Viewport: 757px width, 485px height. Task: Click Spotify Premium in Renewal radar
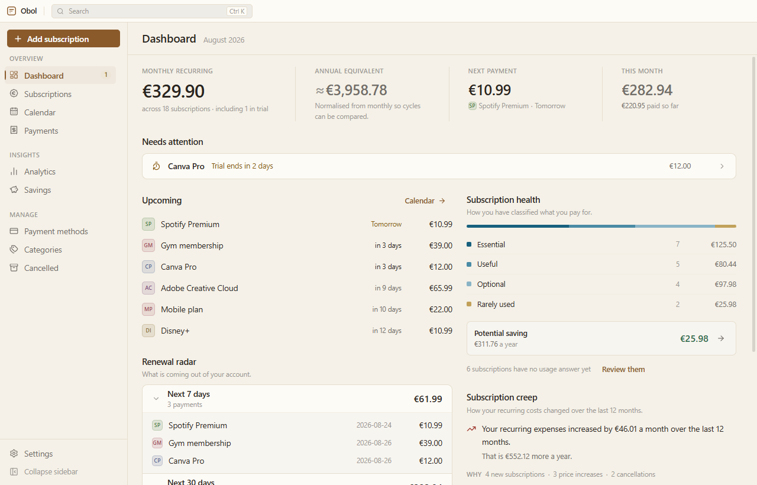click(x=297, y=425)
